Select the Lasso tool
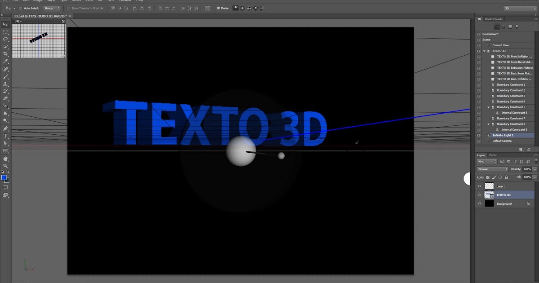The height and width of the screenshot is (283, 539). (x=5, y=39)
